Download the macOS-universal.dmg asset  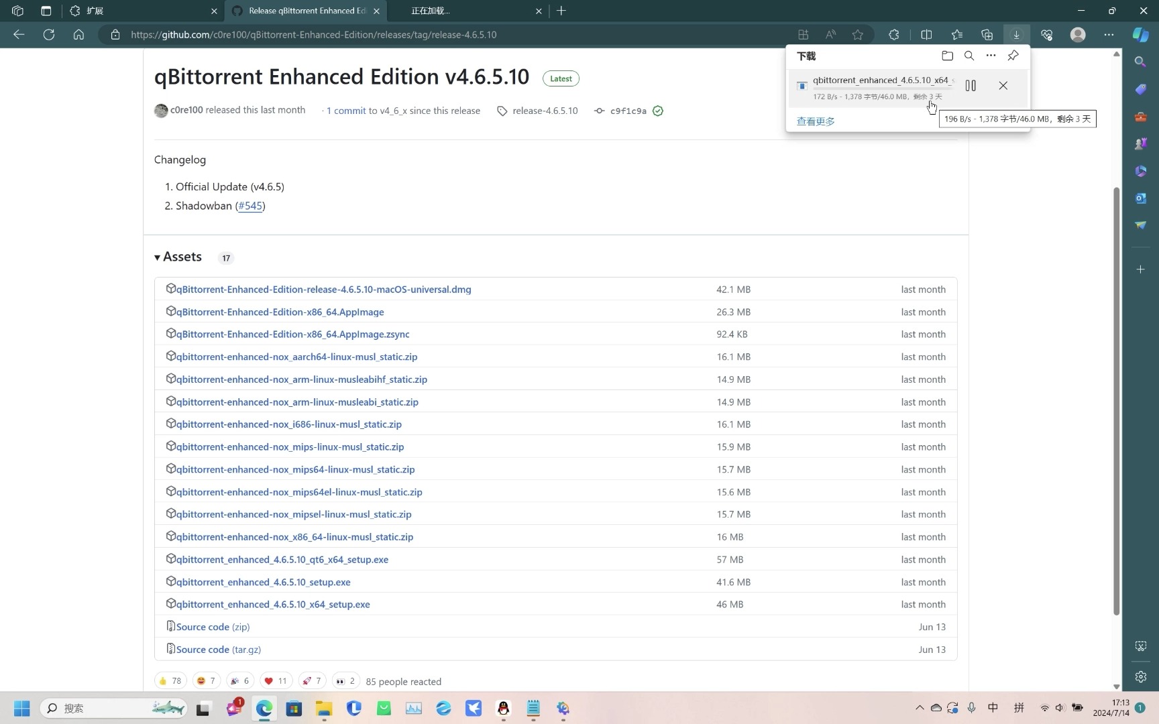pos(323,290)
